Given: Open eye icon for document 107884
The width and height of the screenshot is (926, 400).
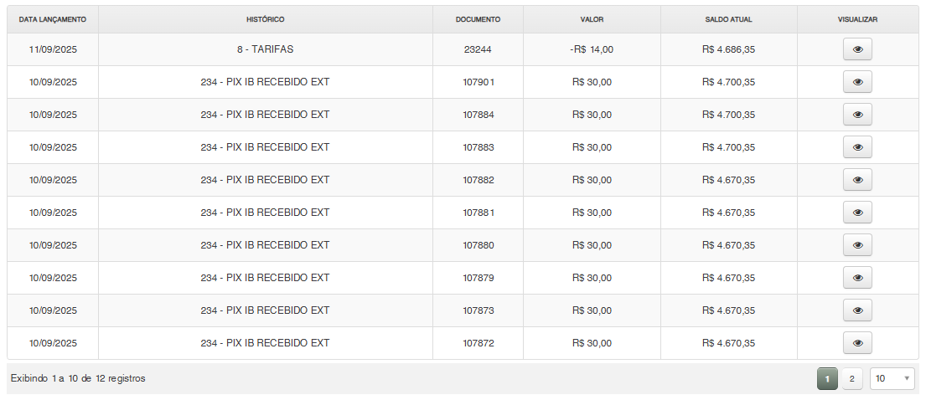Looking at the screenshot, I should coord(857,115).
